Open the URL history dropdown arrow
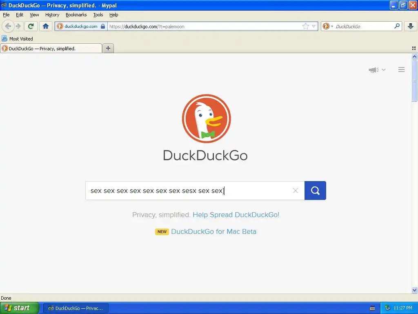The width and height of the screenshot is (418, 314). point(314,26)
